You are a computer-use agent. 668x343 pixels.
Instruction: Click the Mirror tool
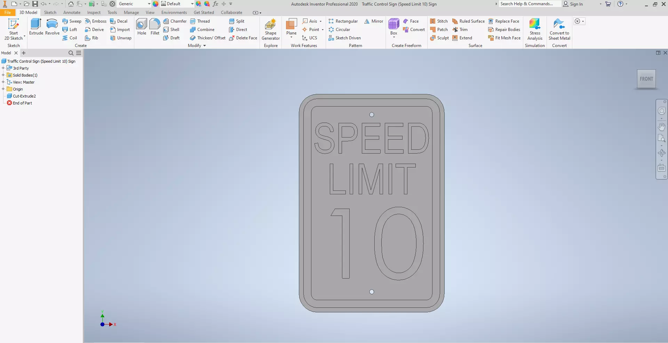click(374, 21)
